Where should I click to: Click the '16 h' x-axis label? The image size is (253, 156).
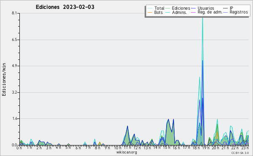[176, 148]
